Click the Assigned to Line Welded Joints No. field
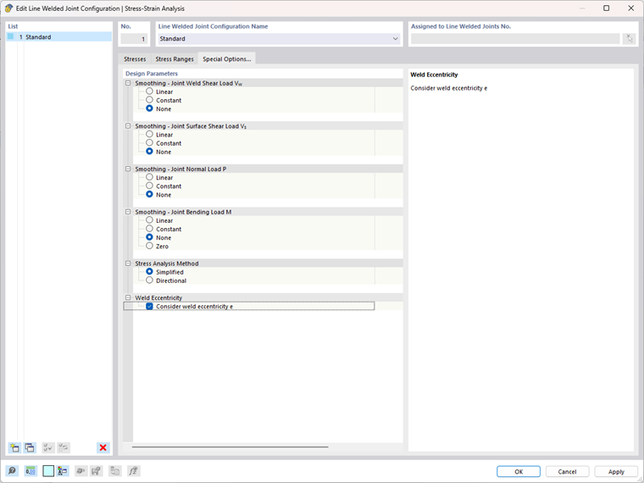The height and width of the screenshot is (483, 644). point(515,39)
